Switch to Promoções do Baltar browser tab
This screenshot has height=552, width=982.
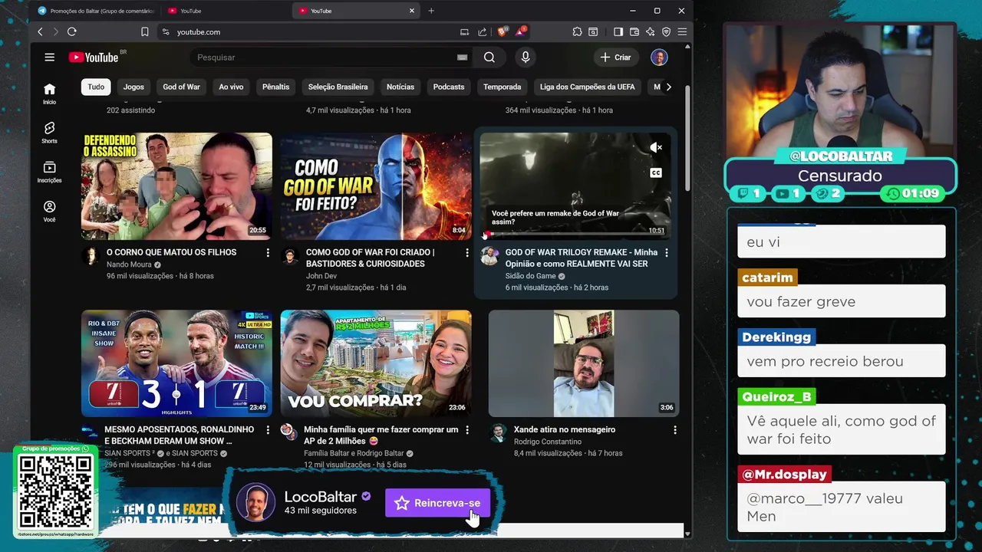(x=95, y=11)
